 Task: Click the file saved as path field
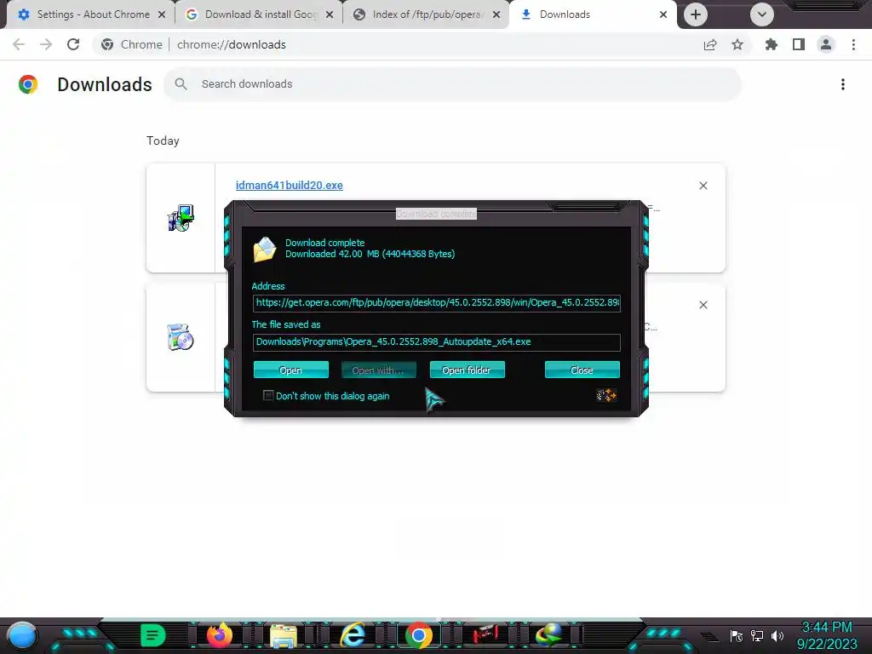pyautogui.click(x=437, y=342)
